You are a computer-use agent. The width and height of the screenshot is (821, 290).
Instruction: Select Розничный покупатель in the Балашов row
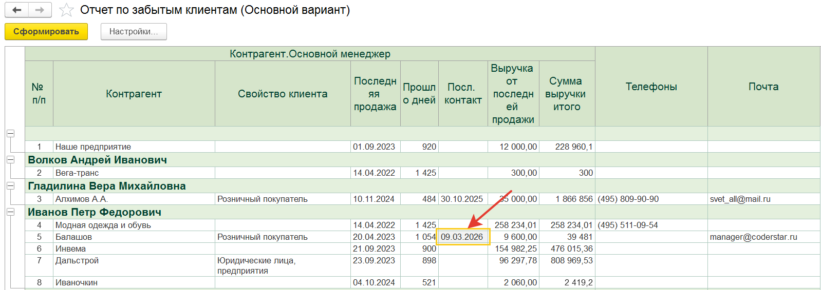[283, 237]
